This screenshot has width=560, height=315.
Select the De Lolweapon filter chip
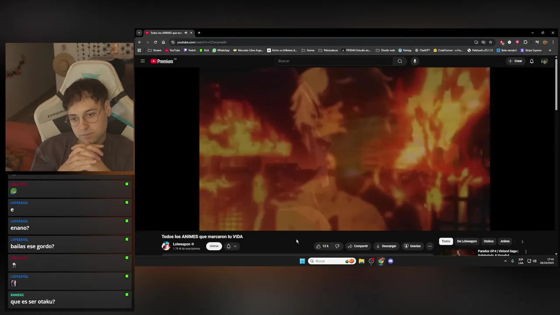pyautogui.click(x=467, y=241)
